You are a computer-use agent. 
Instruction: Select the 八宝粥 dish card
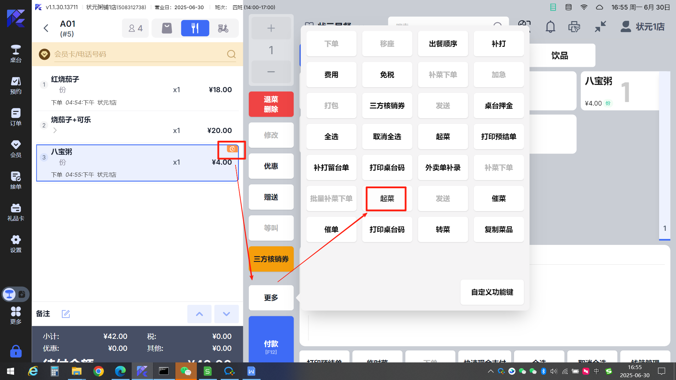click(620, 91)
